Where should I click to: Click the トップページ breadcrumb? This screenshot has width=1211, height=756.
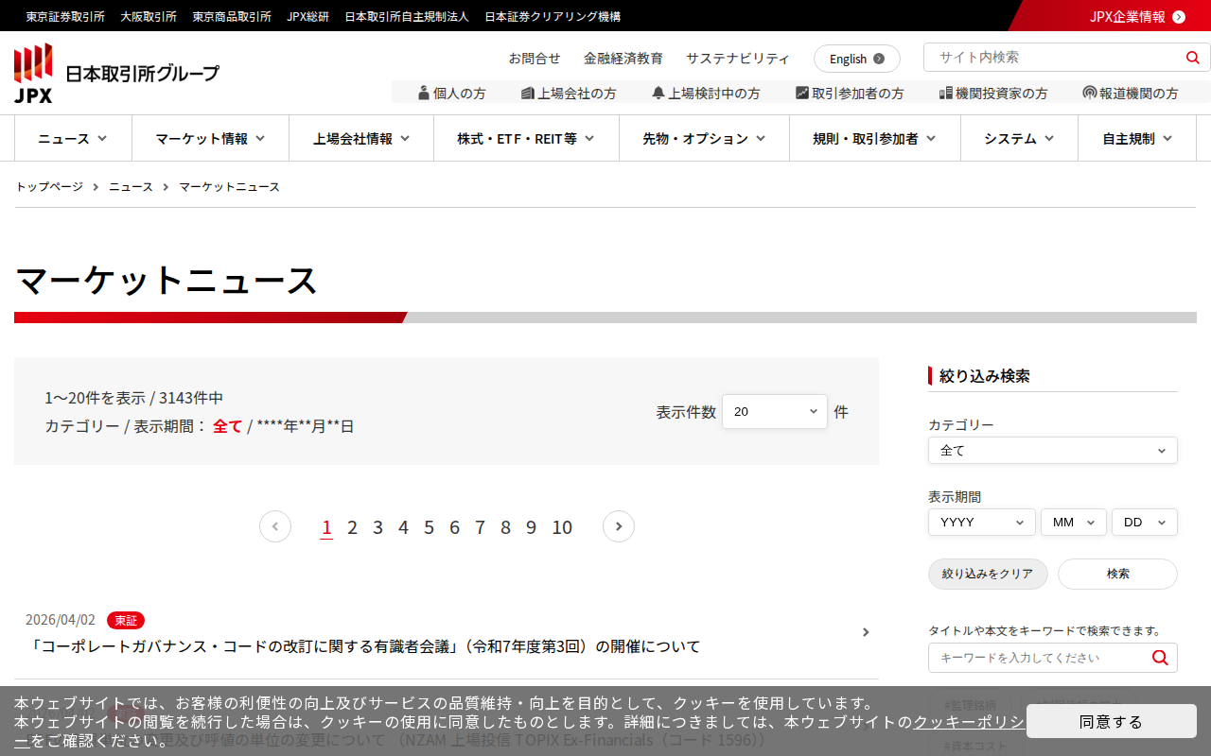pos(49,187)
